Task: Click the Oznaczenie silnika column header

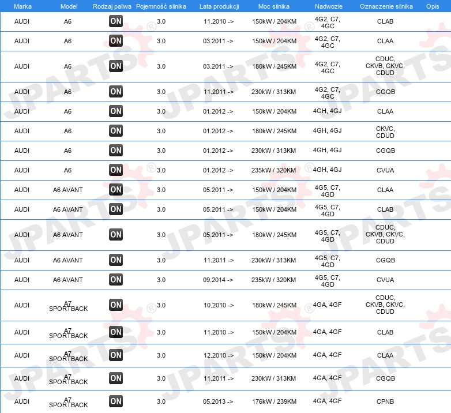Action: coord(386,6)
